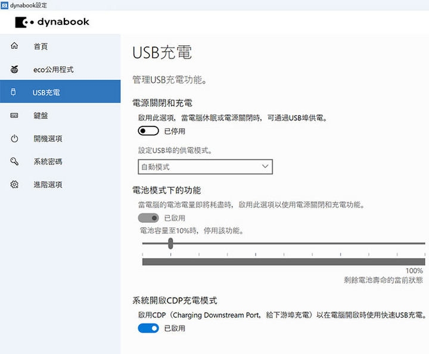The width and height of the screenshot is (429, 354).
Task: Click the battery capacity slider thumb
Action: tap(170, 243)
